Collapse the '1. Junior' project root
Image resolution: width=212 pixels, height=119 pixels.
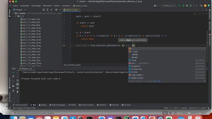(13, 13)
